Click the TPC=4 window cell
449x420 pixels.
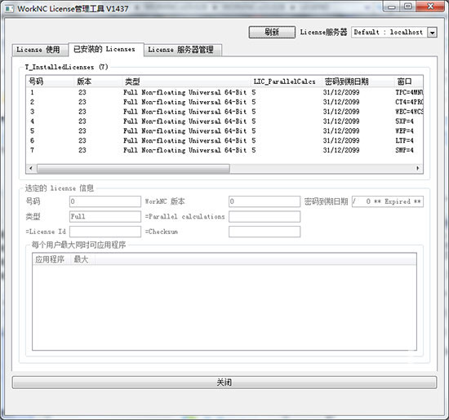[409, 92]
